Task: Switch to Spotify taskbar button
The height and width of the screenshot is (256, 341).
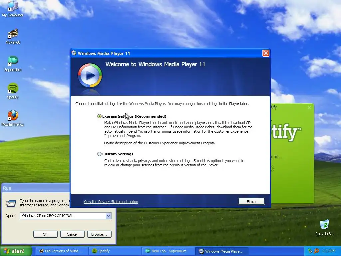Action: (115, 251)
